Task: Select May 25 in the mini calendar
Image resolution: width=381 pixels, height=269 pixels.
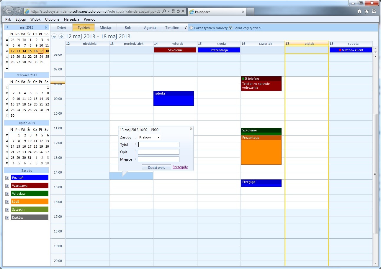Action: pyautogui.click(x=47, y=57)
